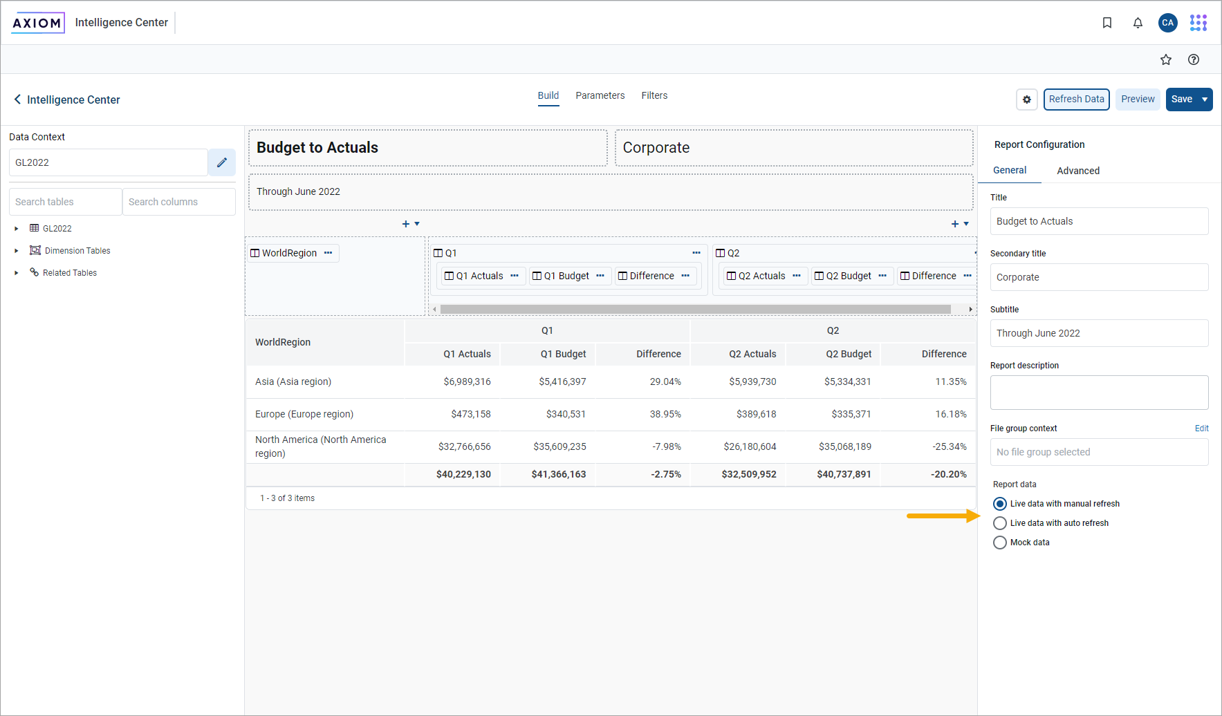1222x716 pixels.
Task: Open the Advanced configuration tab
Action: (x=1077, y=171)
